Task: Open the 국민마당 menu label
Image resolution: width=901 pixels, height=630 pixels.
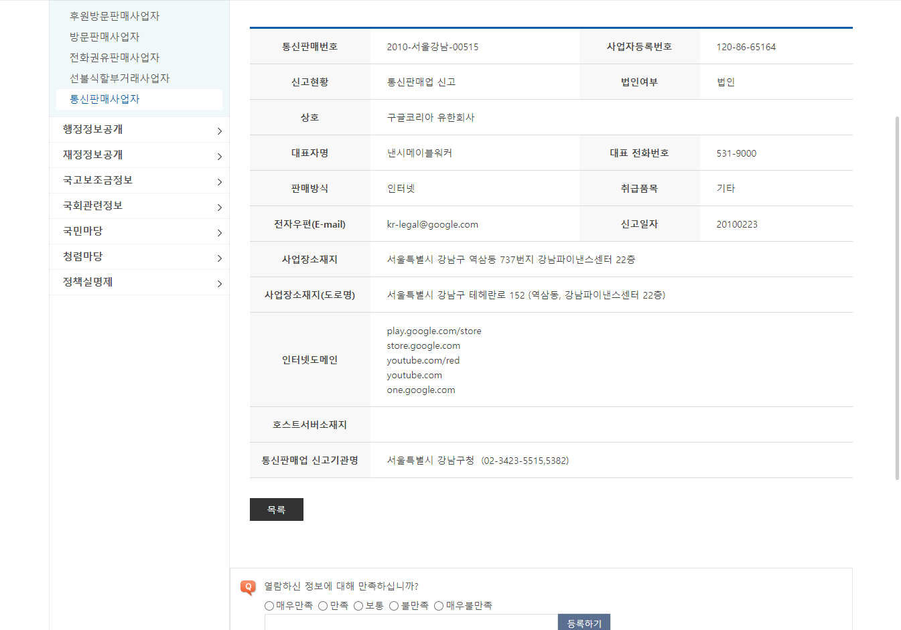Action: [82, 231]
